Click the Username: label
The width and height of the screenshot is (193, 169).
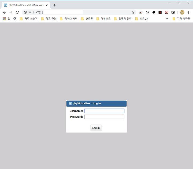pyautogui.click(x=76, y=111)
